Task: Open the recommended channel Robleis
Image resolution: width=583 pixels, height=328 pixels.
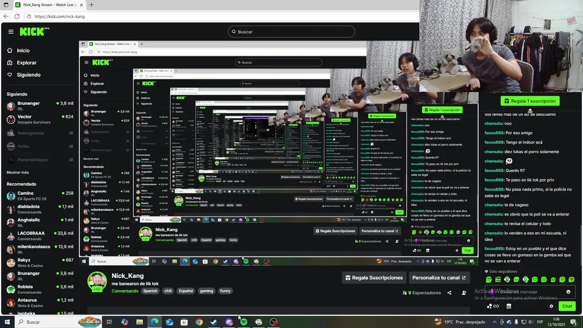Action: (40, 289)
